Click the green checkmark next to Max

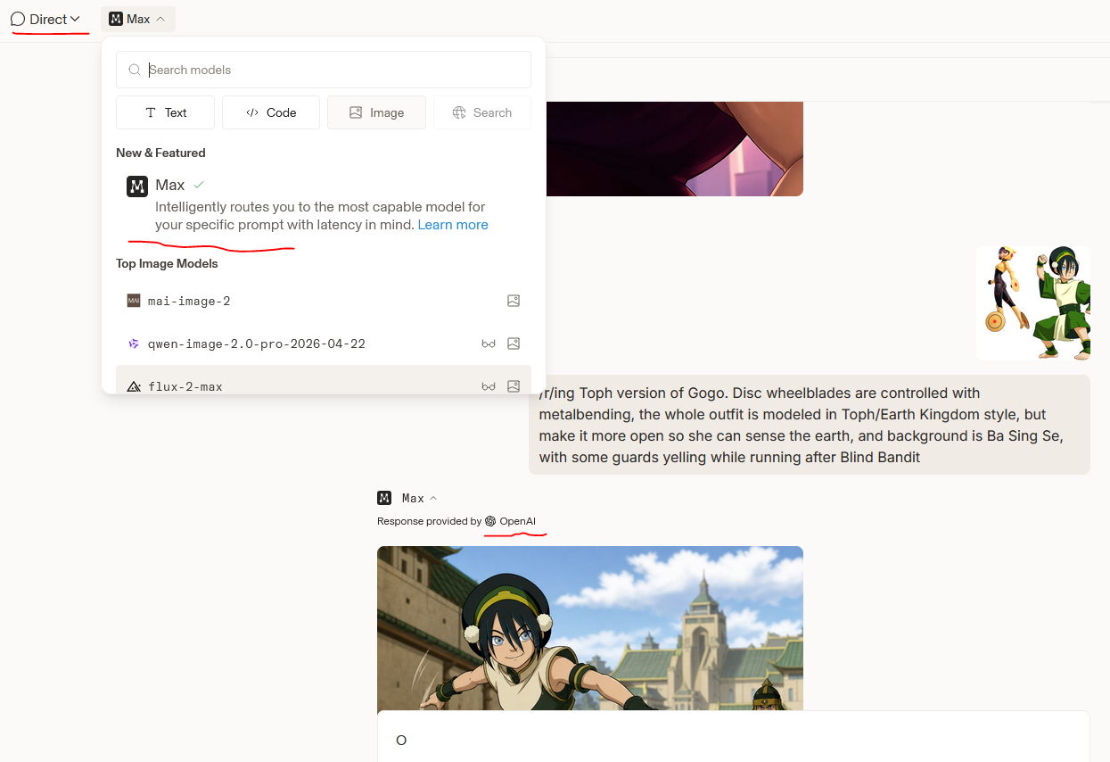[x=199, y=185]
